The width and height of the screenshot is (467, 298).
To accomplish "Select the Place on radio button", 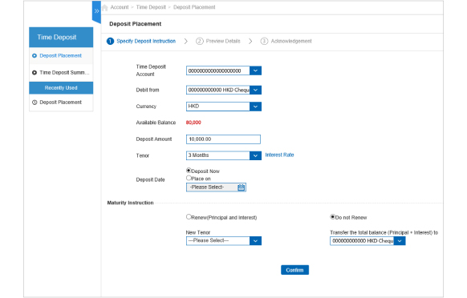I will coord(189,178).
